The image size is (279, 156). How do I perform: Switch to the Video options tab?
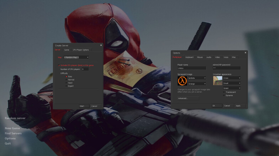(218, 57)
